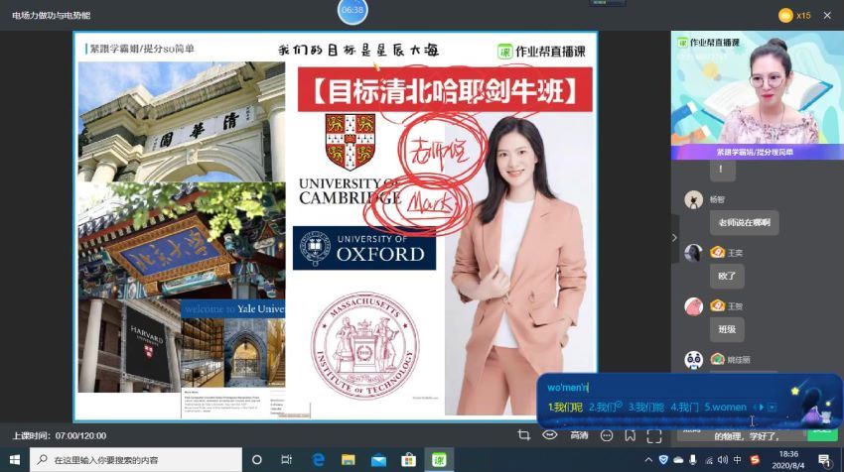Select IME candidate 5.women
The height and width of the screenshot is (472, 844).
[725, 407]
